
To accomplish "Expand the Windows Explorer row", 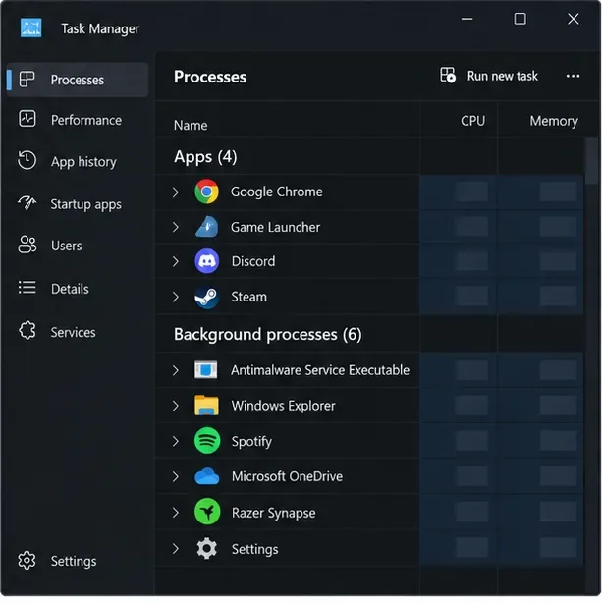I will click(x=176, y=406).
